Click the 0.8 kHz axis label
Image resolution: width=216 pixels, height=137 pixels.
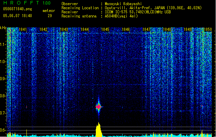[3, 96]
